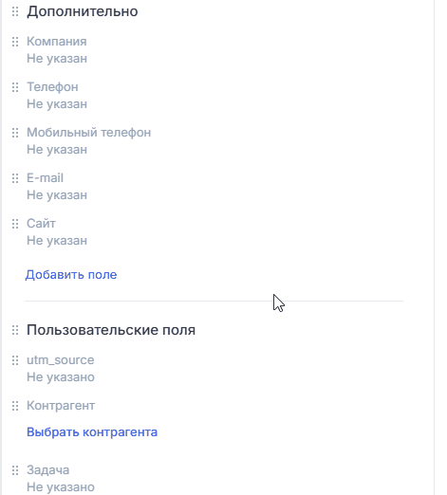Click the drag handle next to Телефон
The height and width of the screenshot is (495, 447).
(x=15, y=87)
